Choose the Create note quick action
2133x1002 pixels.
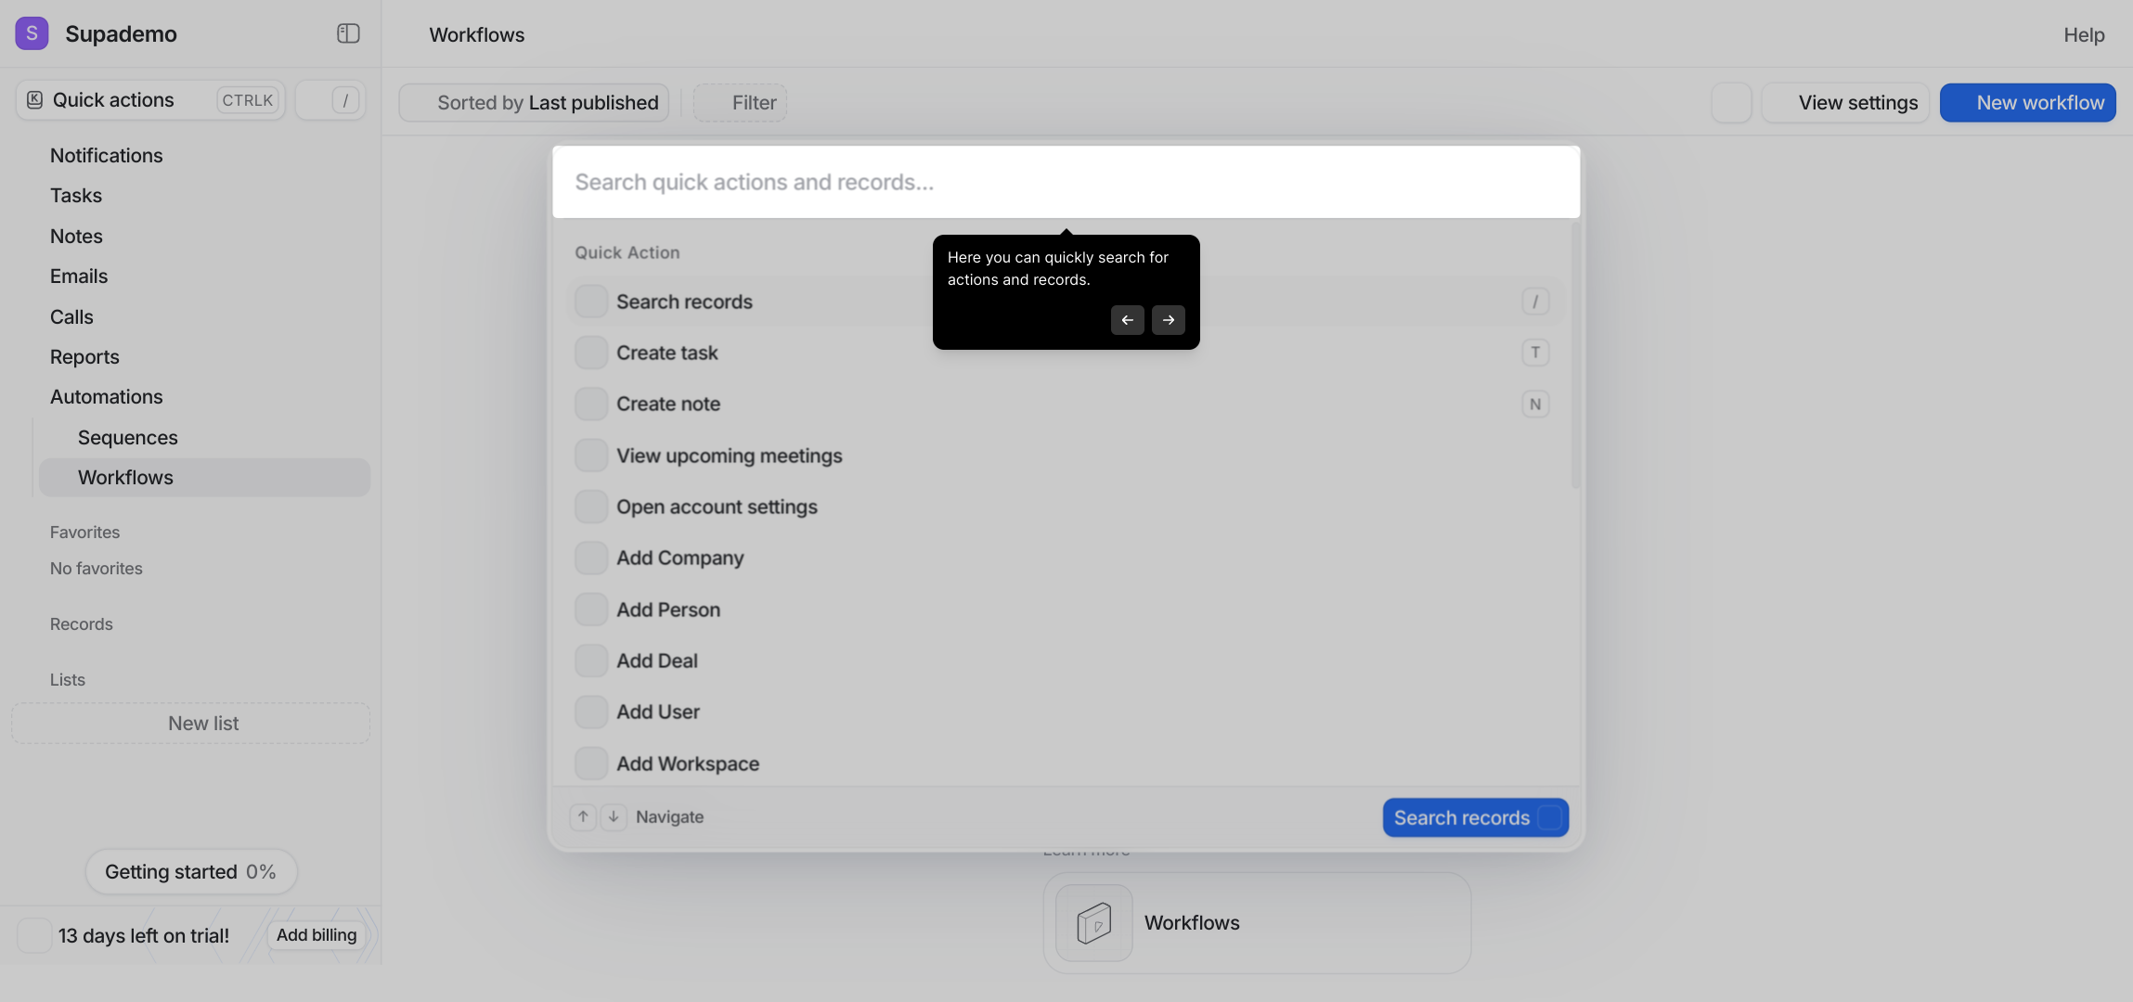click(1066, 404)
